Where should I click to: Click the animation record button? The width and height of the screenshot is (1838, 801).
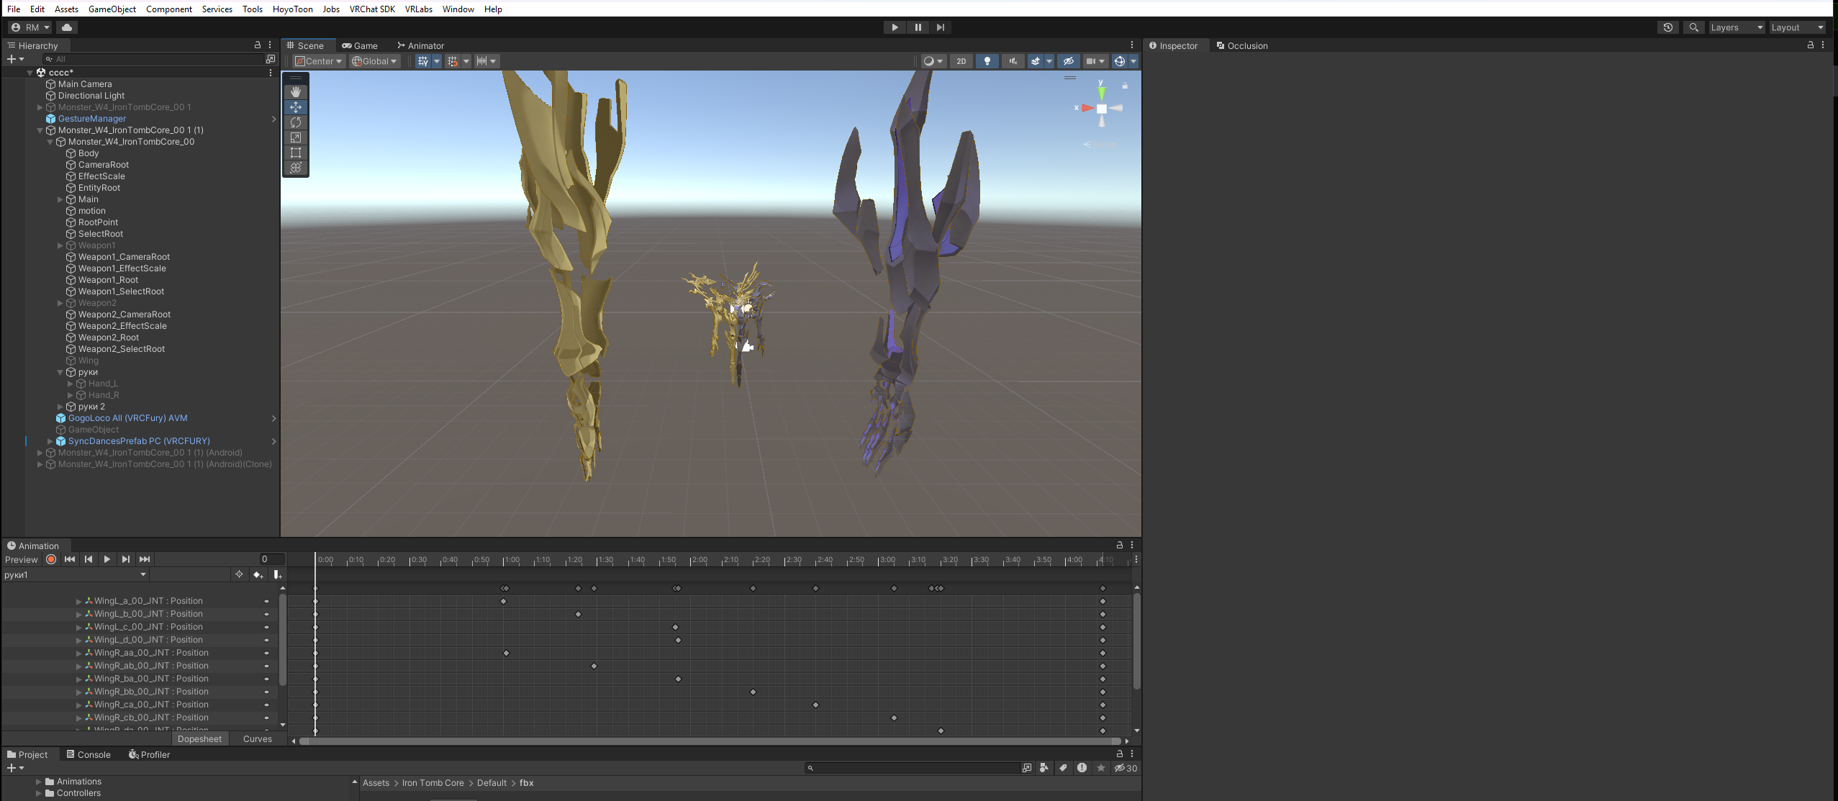click(x=51, y=559)
